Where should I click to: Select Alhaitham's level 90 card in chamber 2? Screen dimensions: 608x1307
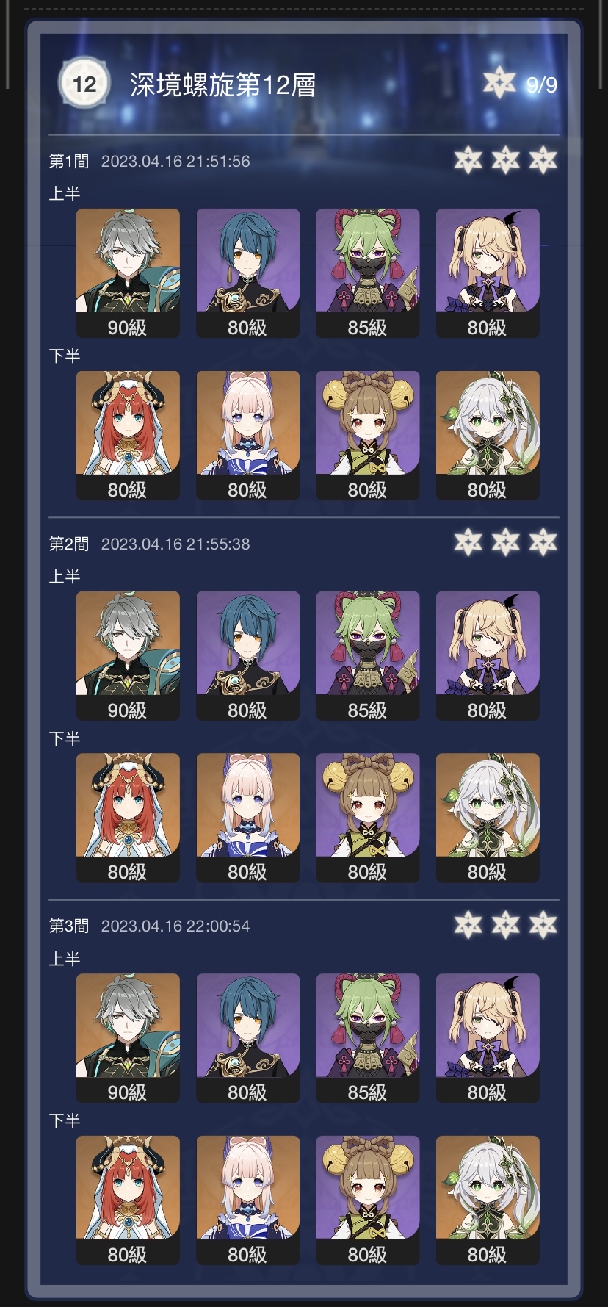(128, 655)
